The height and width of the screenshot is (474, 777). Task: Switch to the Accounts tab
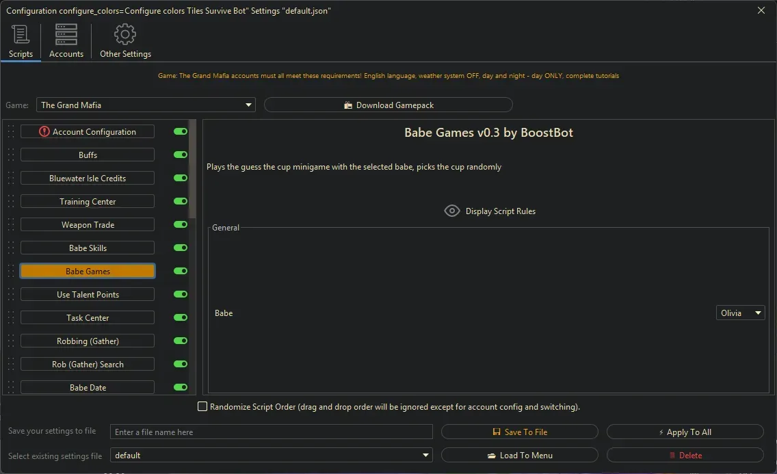pos(66,42)
